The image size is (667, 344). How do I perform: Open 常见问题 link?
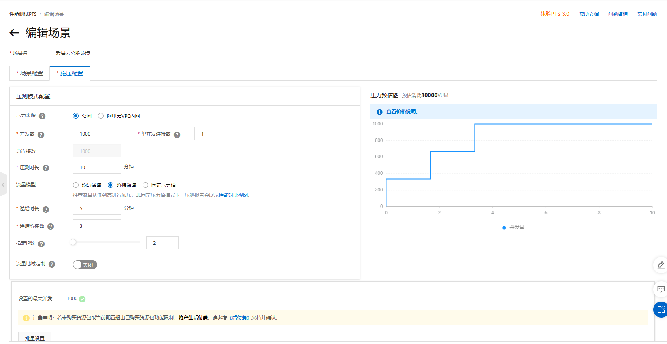(647, 14)
